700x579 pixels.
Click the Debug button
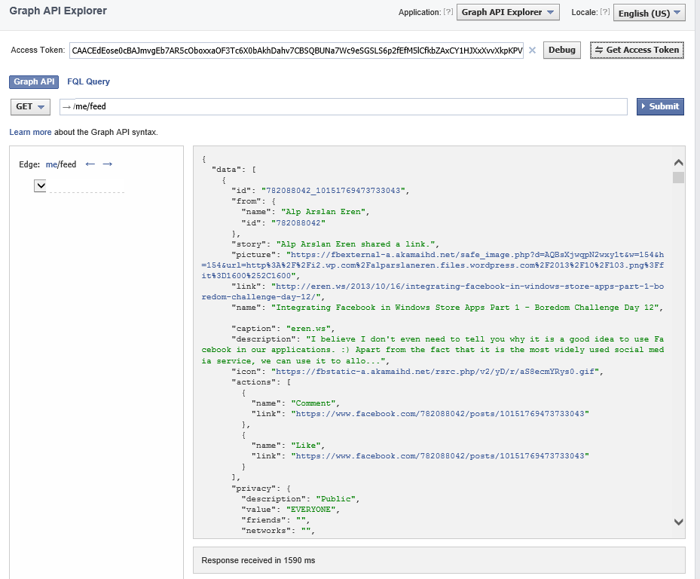point(561,50)
